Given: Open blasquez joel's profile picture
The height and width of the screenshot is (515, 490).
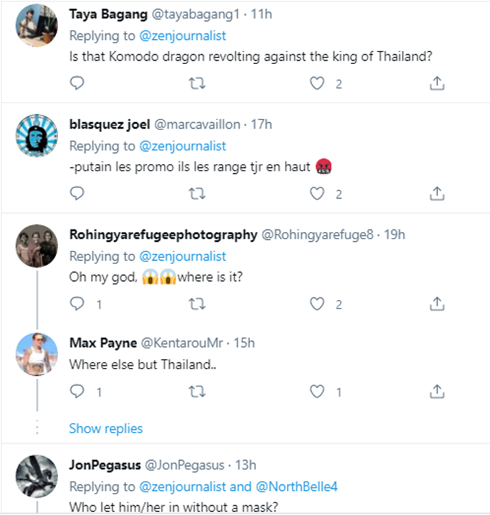Looking at the screenshot, I should tap(37, 136).
